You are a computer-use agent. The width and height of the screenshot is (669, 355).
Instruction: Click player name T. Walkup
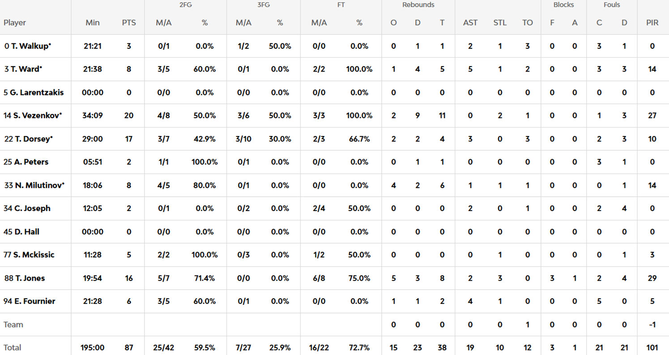point(30,46)
